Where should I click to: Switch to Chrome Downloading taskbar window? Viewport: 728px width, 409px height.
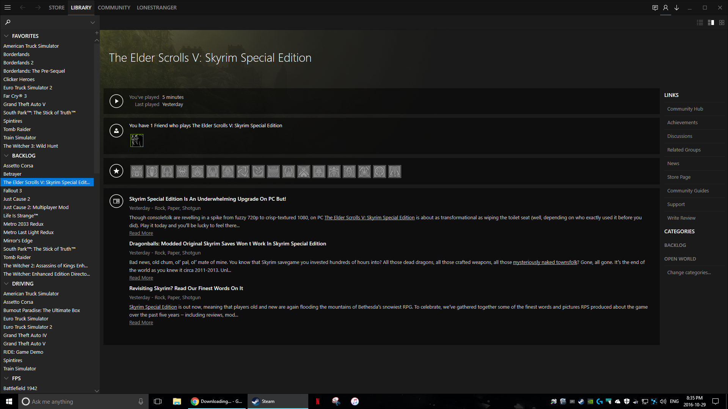(218, 401)
